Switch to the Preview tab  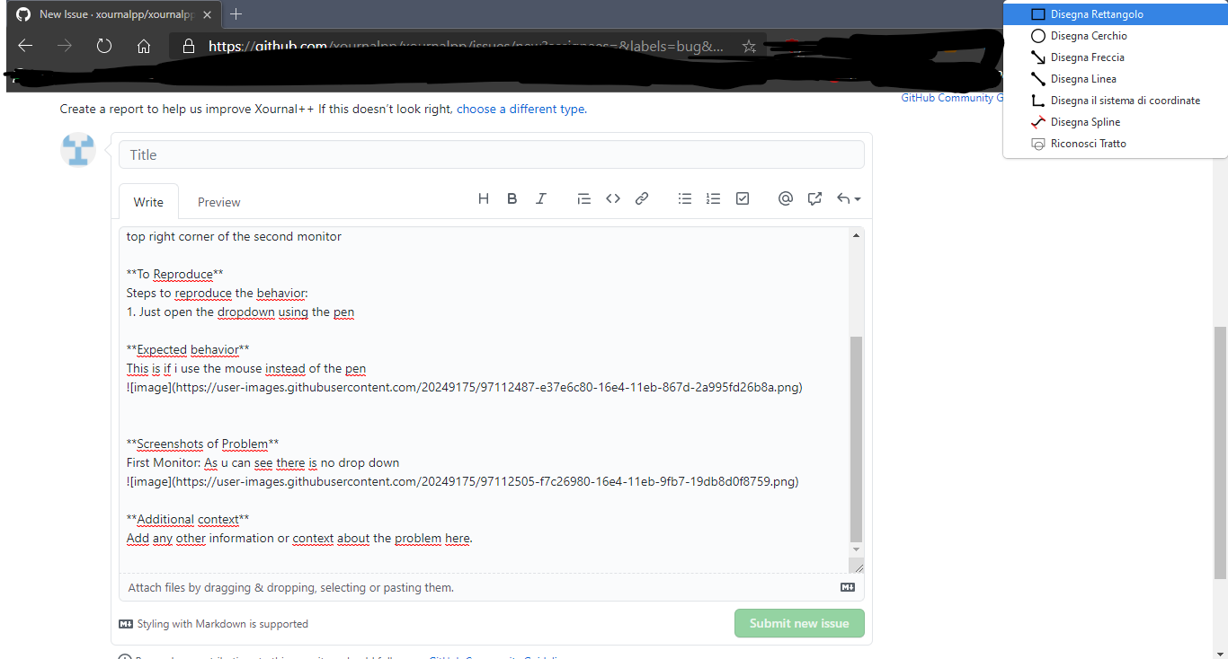(x=218, y=202)
